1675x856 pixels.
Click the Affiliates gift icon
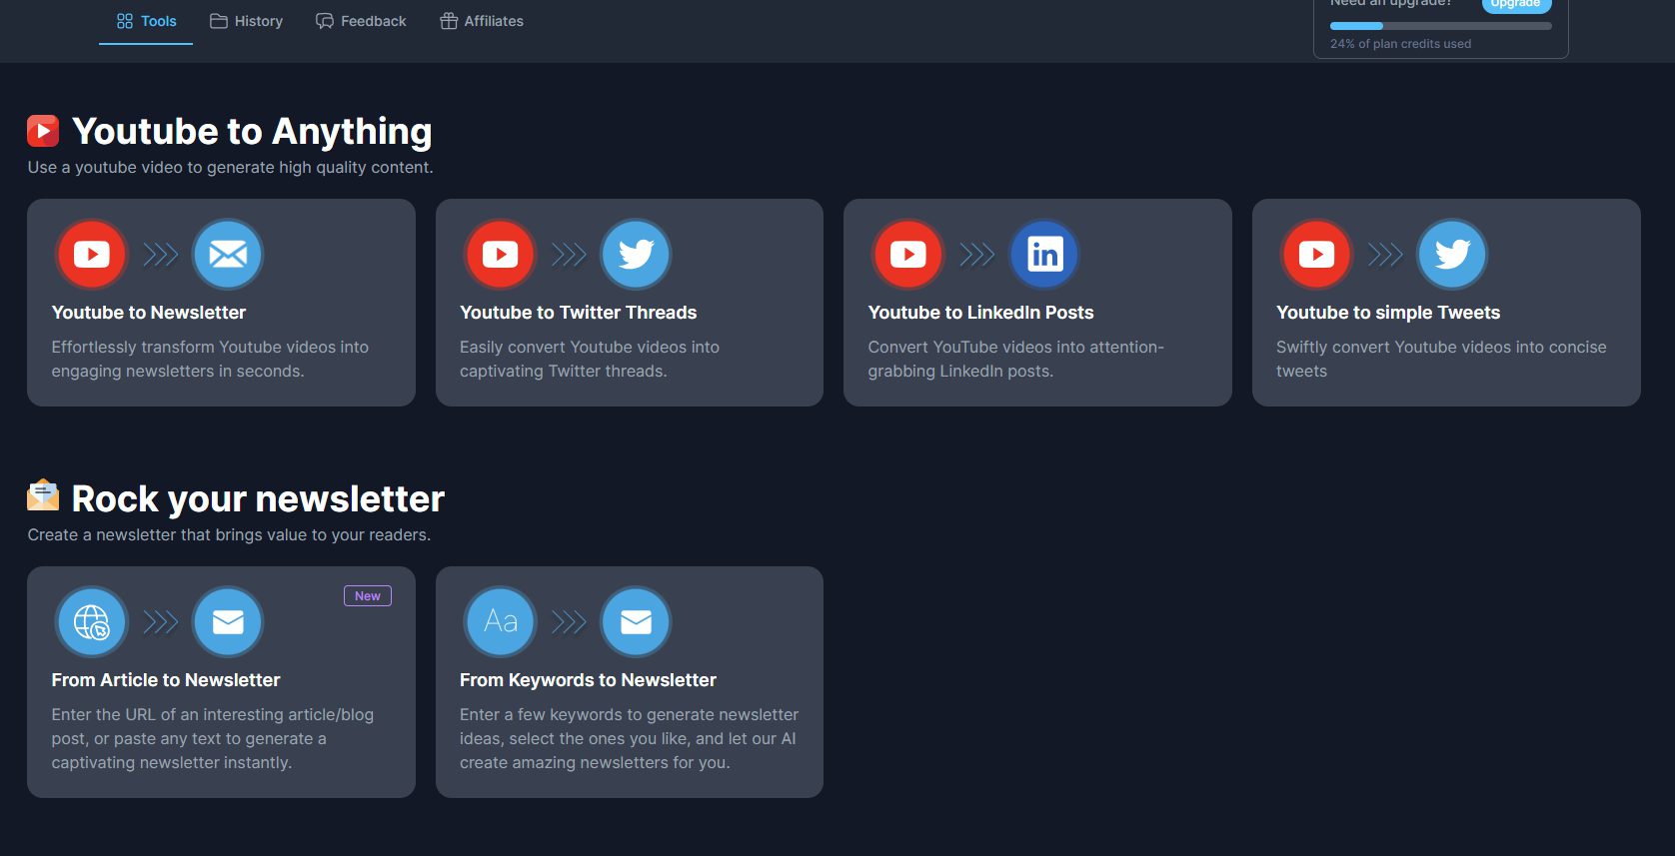coord(449,21)
